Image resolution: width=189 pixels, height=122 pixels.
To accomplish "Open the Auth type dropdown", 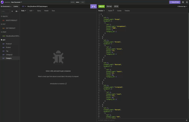I will (x=32, y=11).
